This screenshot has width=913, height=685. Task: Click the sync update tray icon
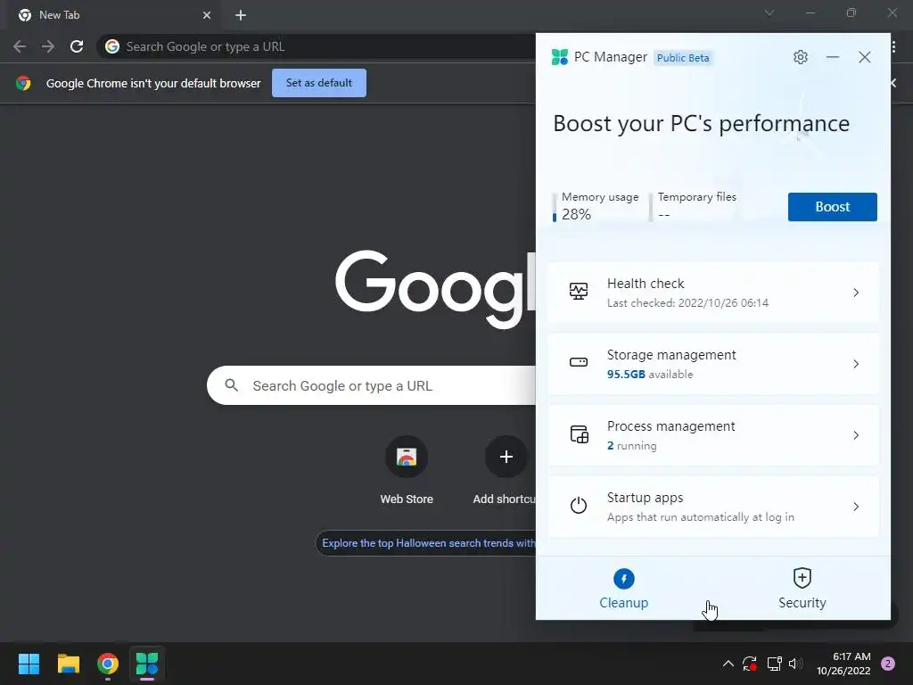coord(749,664)
